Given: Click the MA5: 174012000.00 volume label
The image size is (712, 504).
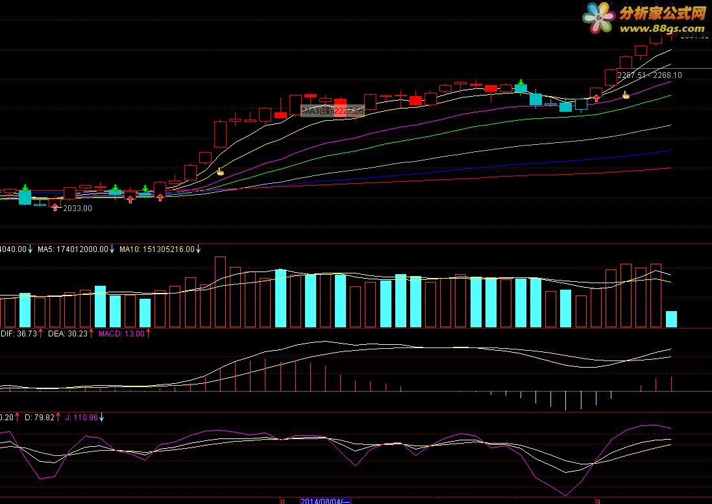Looking at the screenshot, I should [73, 249].
